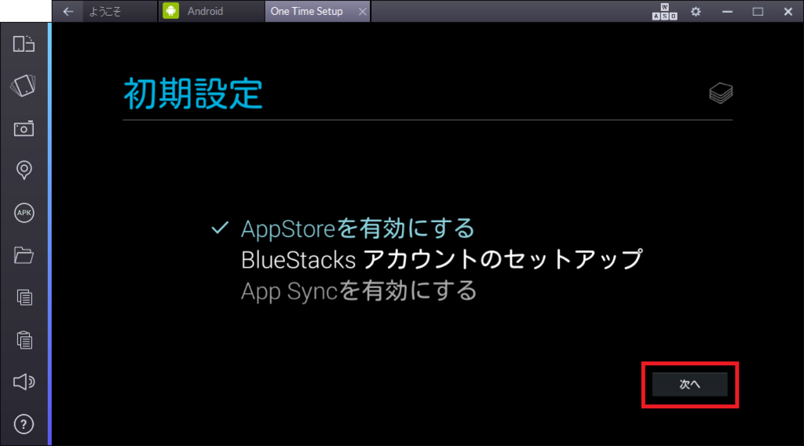Open BlueStacks settings gear
This screenshot has width=804, height=446.
coord(696,11)
